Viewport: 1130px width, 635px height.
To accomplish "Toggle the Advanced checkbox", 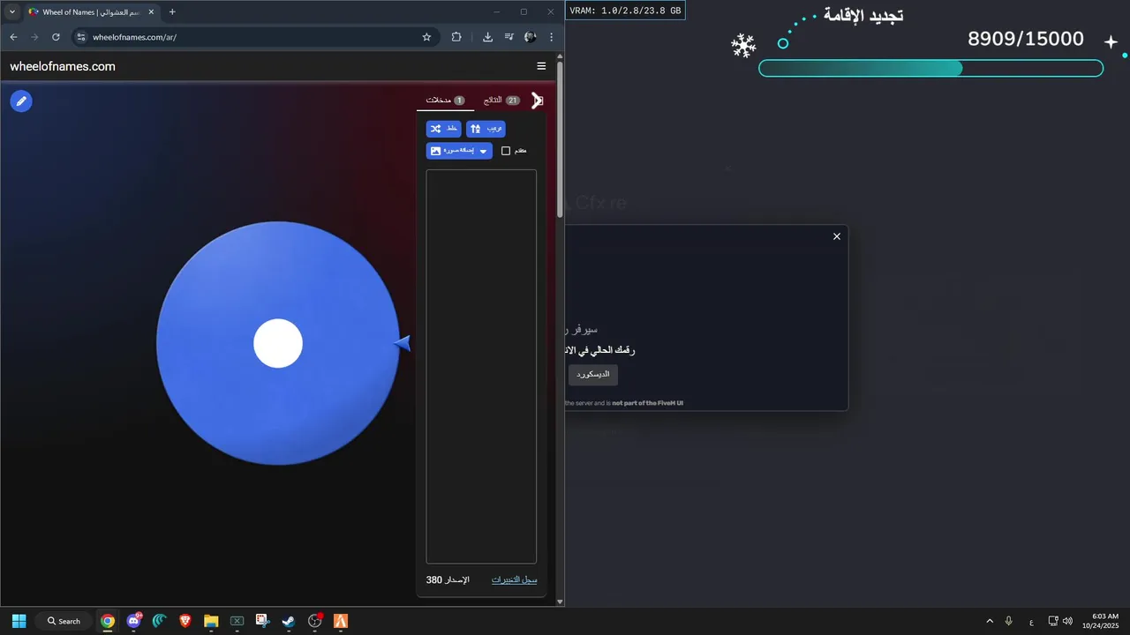I will pyautogui.click(x=506, y=151).
